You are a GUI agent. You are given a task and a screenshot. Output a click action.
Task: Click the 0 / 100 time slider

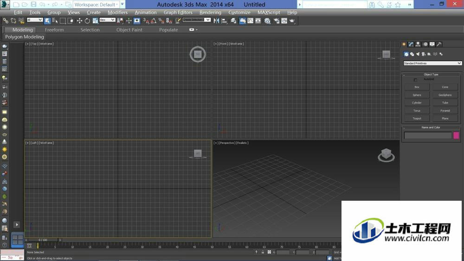pos(43,240)
